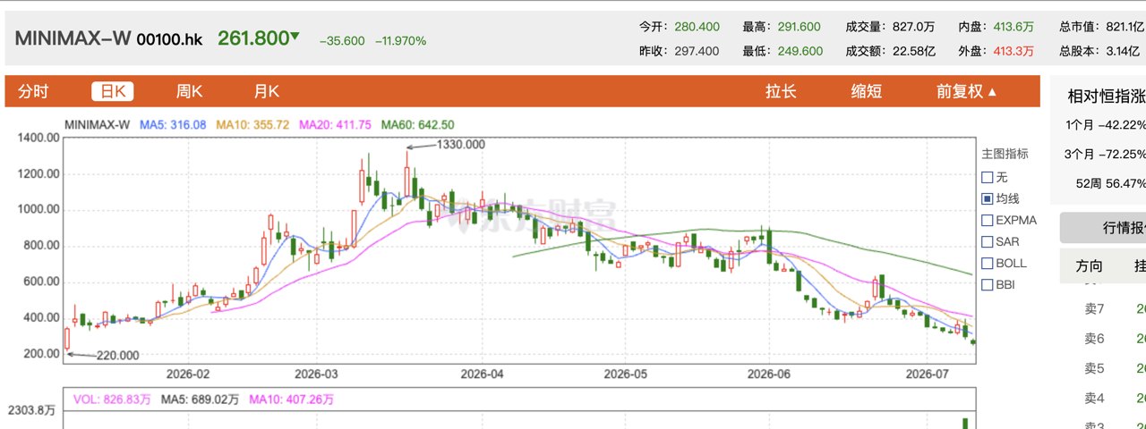The height and width of the screenshot is (429, 1146).
Task: Click the MINIMAX-W stock name header
Action: point(73,38)
